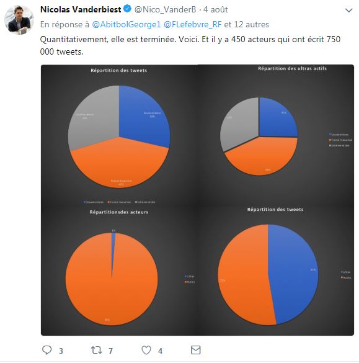
Task: Click the reply count number 3
Action: pyautogui.click(x=61, y=351)
